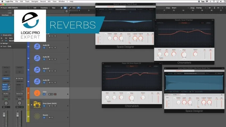Click the Stereo Out output slot
226x127 pixels.
coord(20,94)
